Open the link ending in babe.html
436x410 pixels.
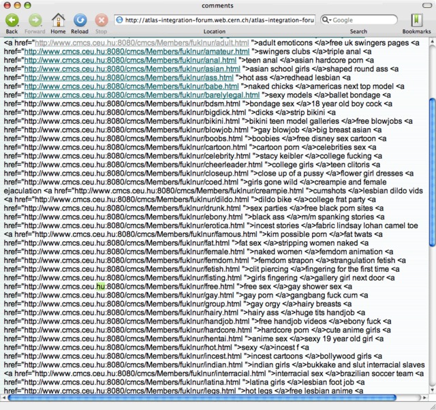tap(131, 86)
